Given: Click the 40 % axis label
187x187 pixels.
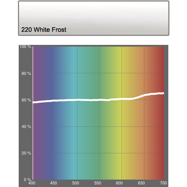Looking at the screenshot, I should [x=26, y=126].
